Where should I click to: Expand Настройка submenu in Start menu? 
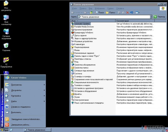pyautogui.click(x=25, y=96)
